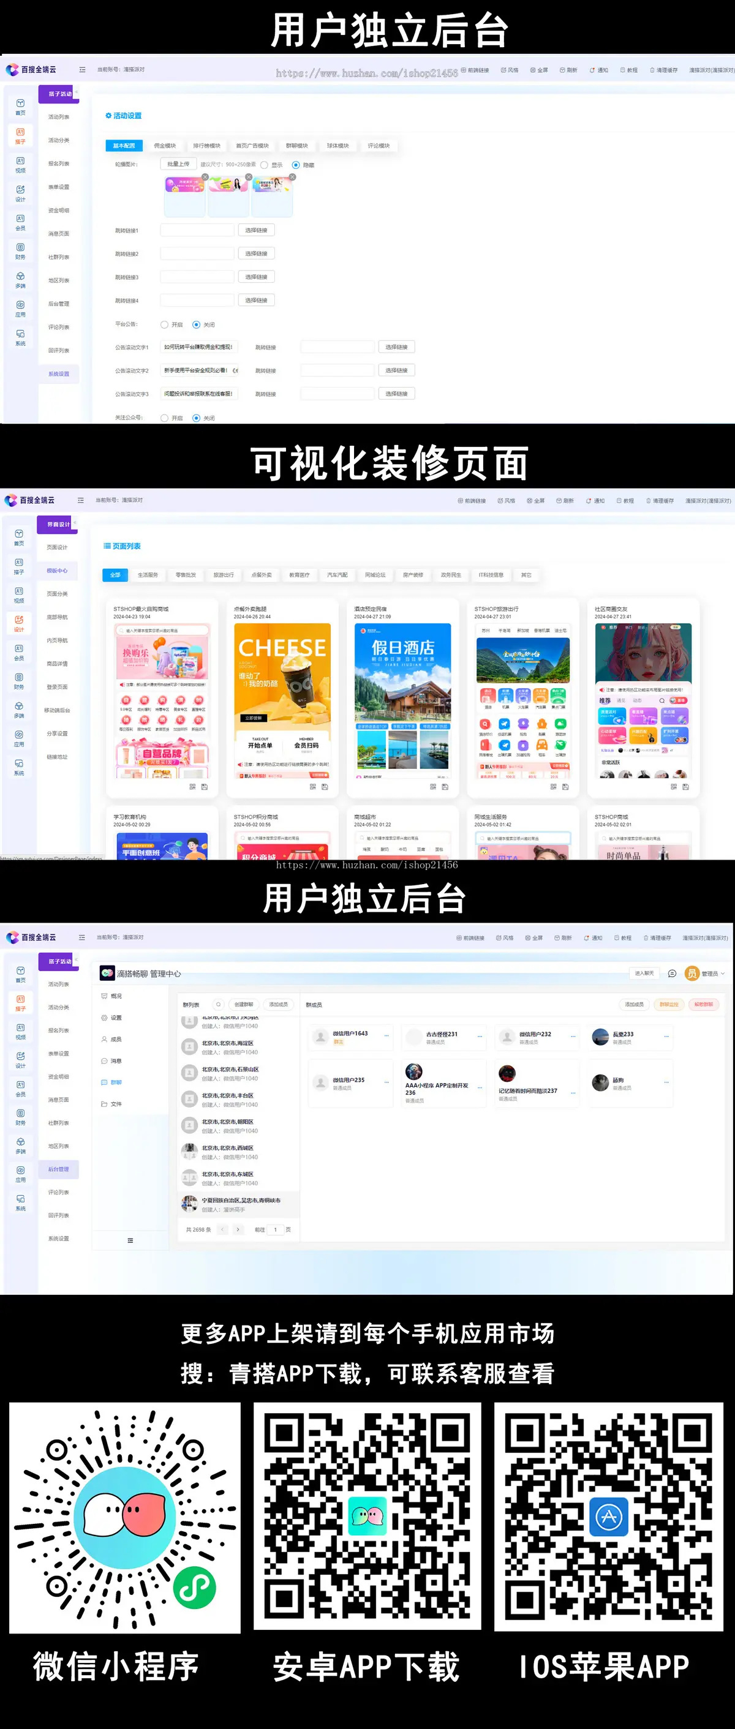Save icon on 社区商圈交友 template card
The height and width of the screenshot is (1729, 735).
point(686,787)
